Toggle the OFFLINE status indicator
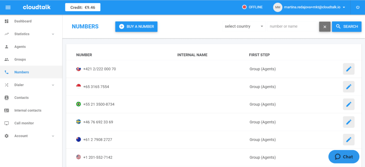This screenshot has height=167, width=365. (252, 7)
